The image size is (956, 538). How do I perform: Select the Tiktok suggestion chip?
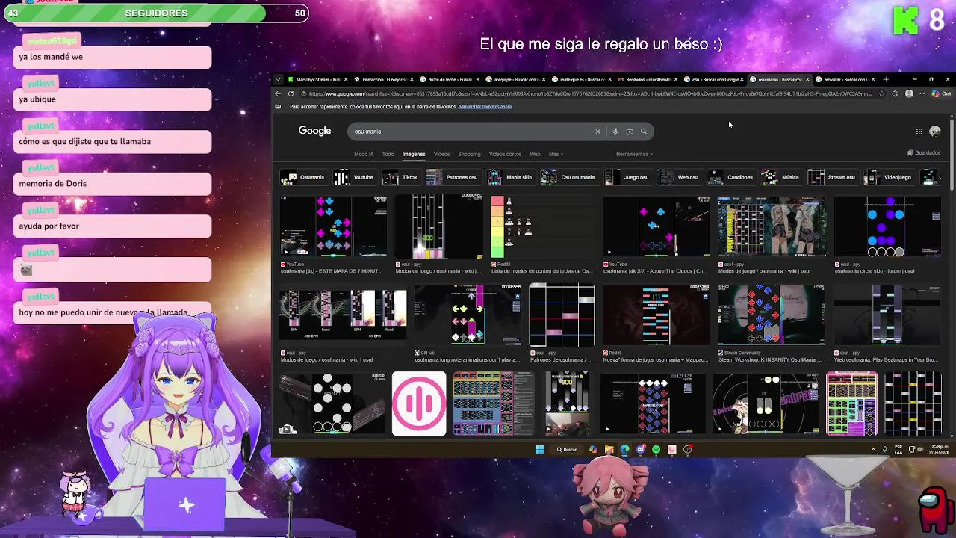tap(400, 177)
